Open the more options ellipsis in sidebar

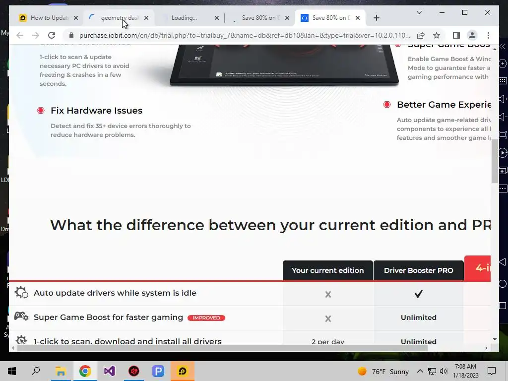point(503,188)
